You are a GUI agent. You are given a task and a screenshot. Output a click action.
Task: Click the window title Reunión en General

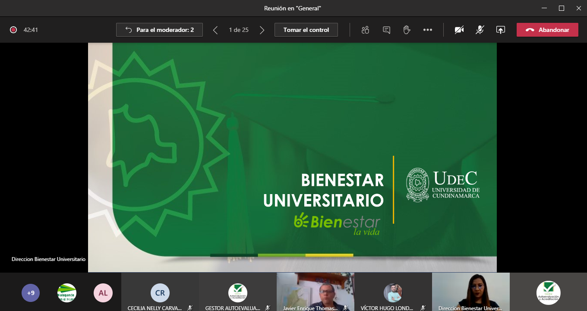(x=293, y=8)
